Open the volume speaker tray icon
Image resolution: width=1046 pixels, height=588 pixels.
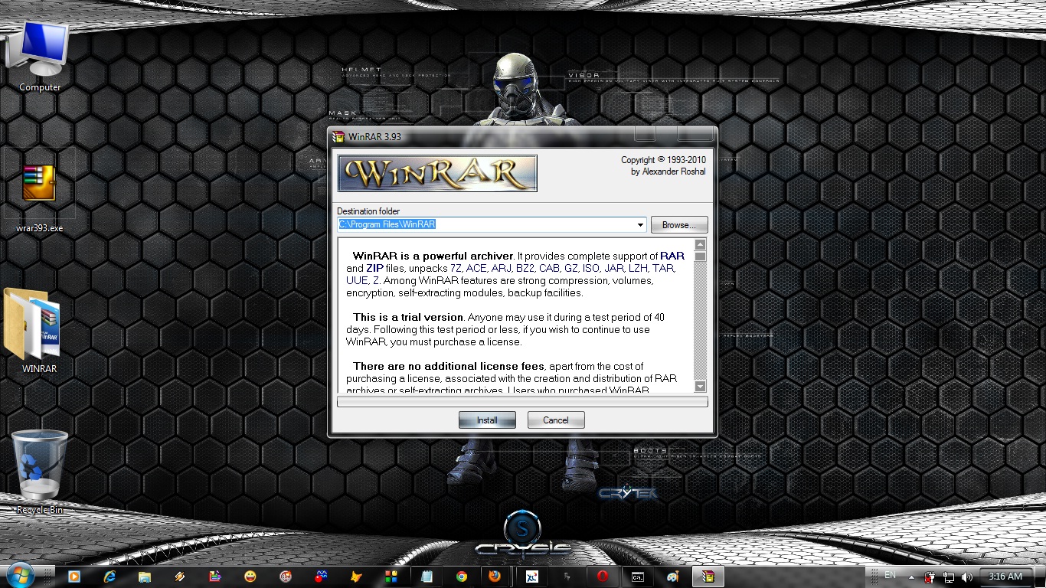click(x=966, y=577)
